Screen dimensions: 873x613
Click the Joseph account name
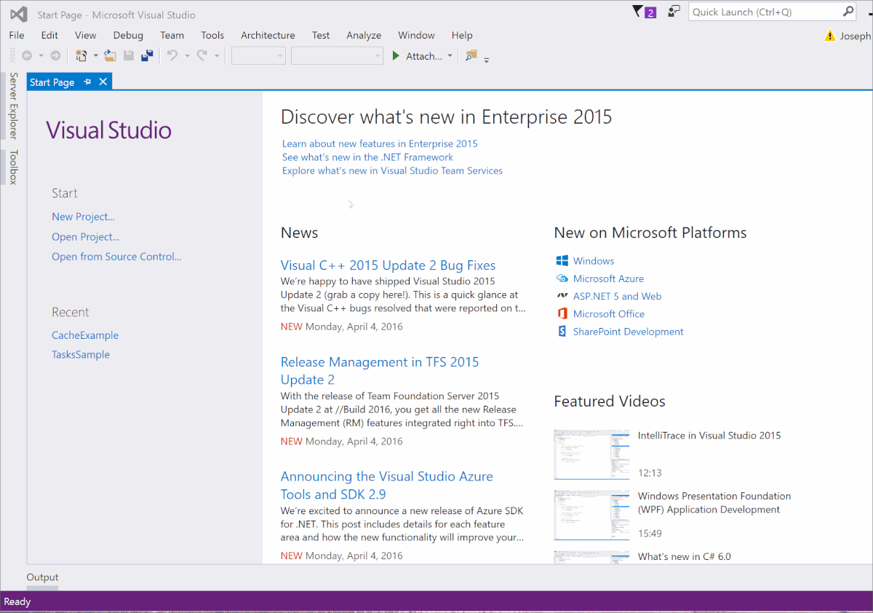(x=856, y=36)
